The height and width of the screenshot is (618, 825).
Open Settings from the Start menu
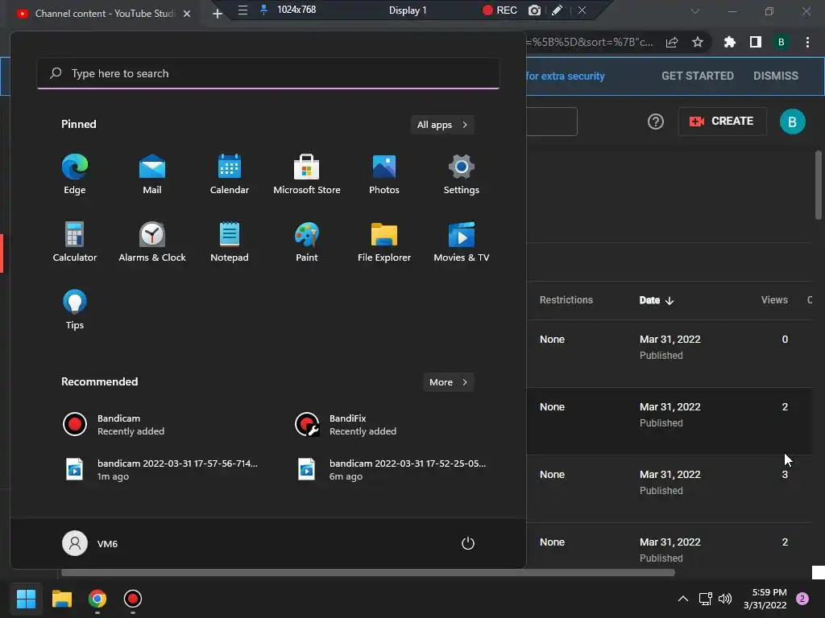pyautogui.click(x=462, y=175)
